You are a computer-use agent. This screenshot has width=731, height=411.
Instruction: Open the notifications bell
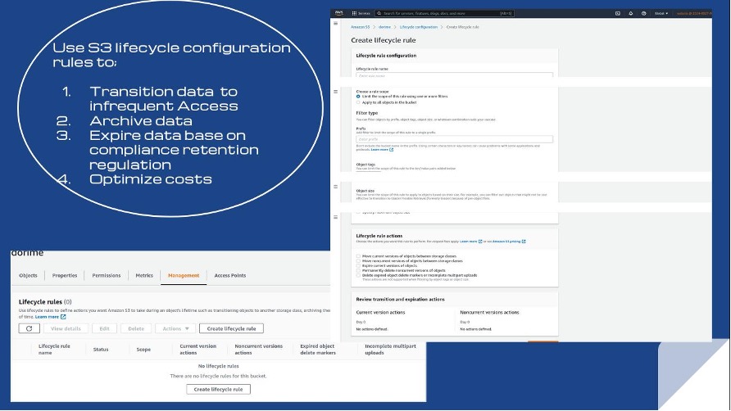point(631,13)
